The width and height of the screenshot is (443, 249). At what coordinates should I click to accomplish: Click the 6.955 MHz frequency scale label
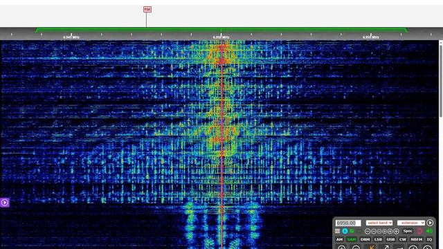pyautogui.click(x=371, y=37)
